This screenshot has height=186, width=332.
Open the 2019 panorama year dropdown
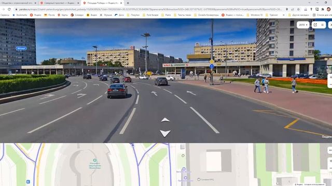303,25
